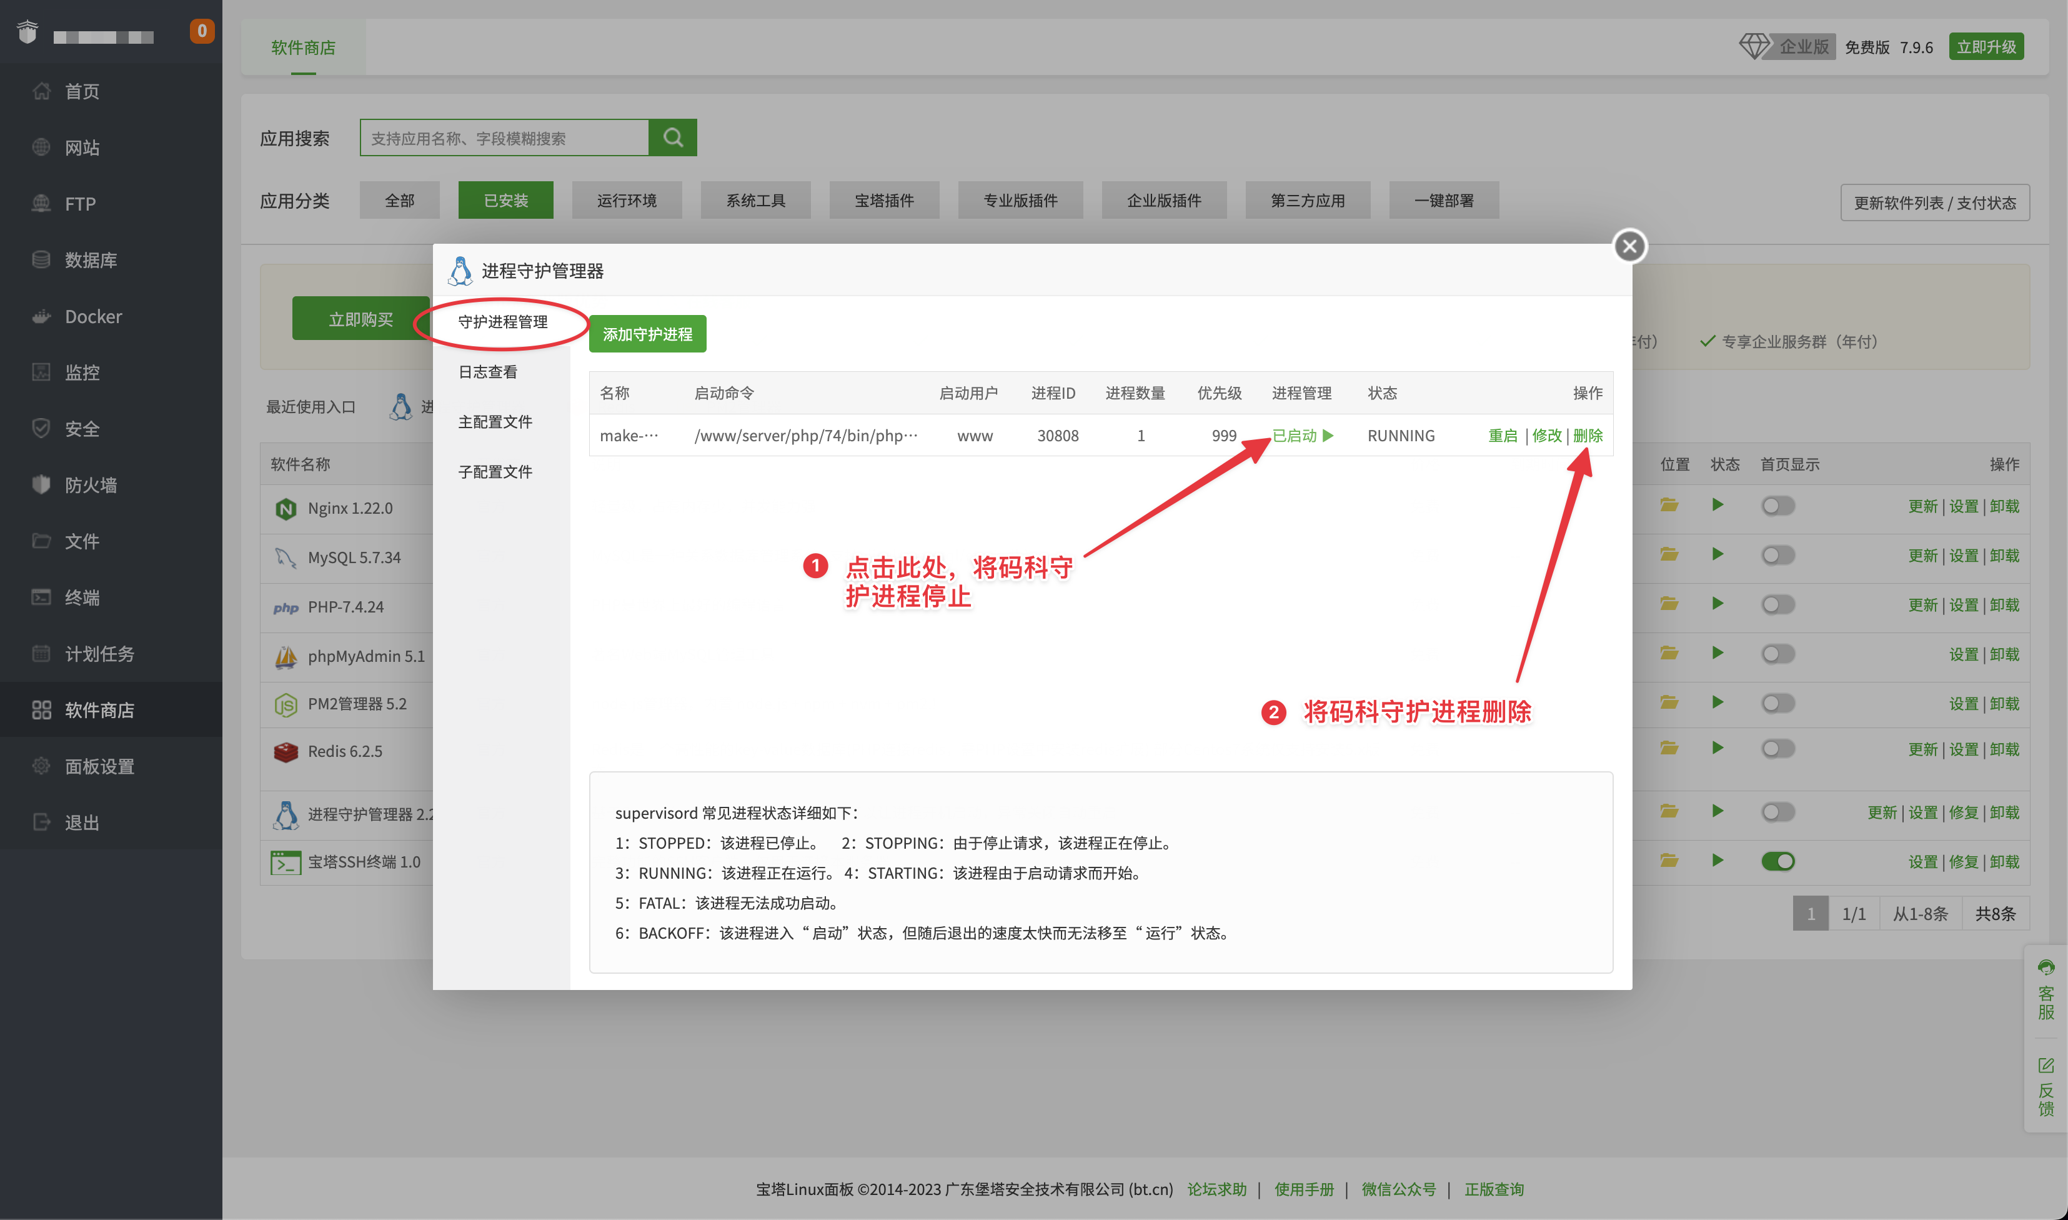This screenshot has height=1220, width=2068.
Task: Click 更新软件列表 / 支付状态 button
Action: click(1934, 202)
